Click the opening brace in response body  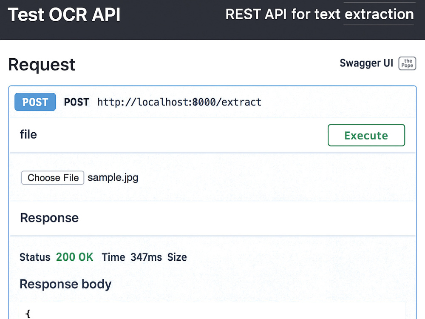[x=28, y=313]
